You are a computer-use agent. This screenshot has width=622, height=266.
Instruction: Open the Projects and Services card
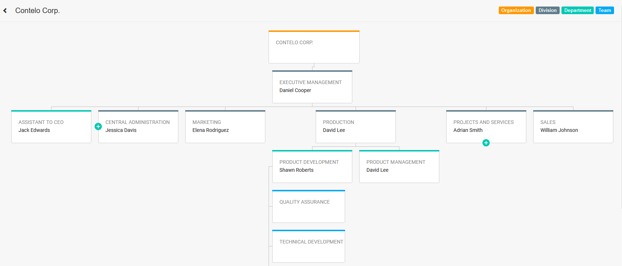point(486,126)
